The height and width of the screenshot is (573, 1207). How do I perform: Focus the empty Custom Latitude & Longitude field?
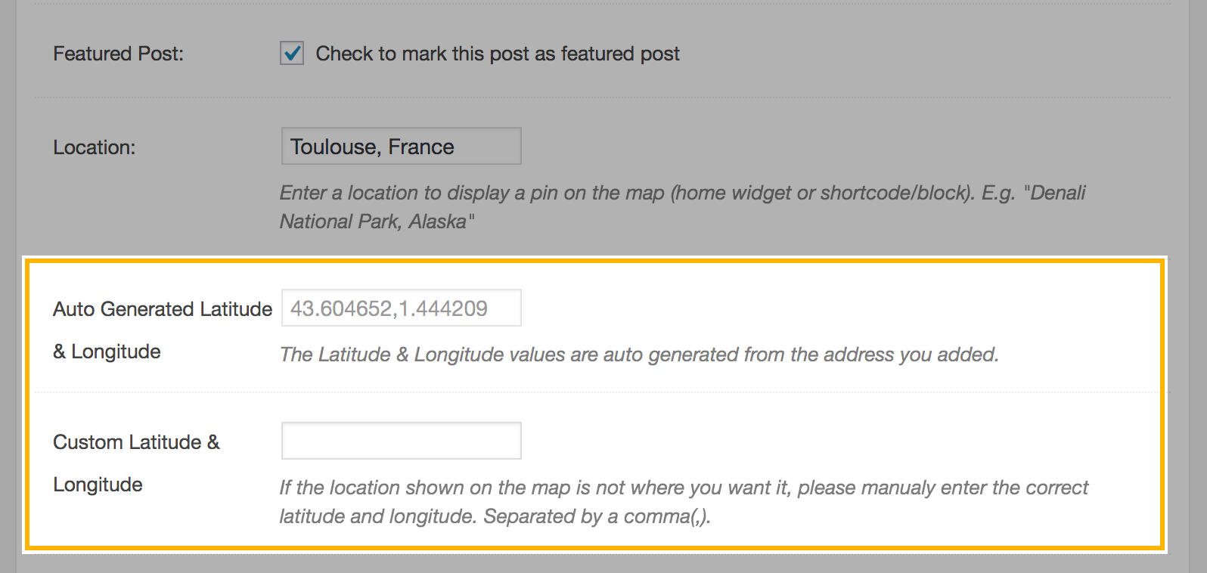click(401, 439)
